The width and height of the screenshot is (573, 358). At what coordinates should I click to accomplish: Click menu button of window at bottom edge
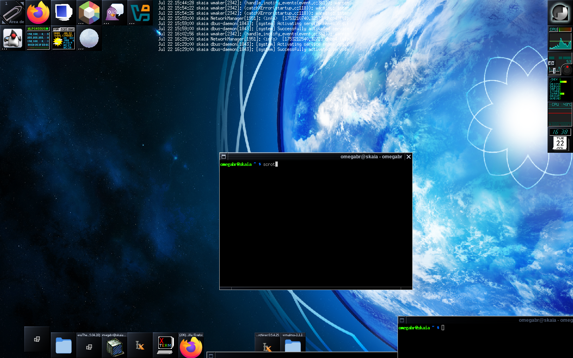tap(211, 356)
